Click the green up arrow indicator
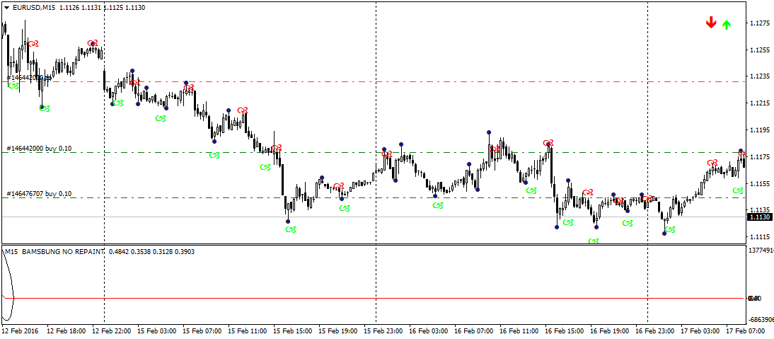774x339 pixels. (x=726, y=25)
